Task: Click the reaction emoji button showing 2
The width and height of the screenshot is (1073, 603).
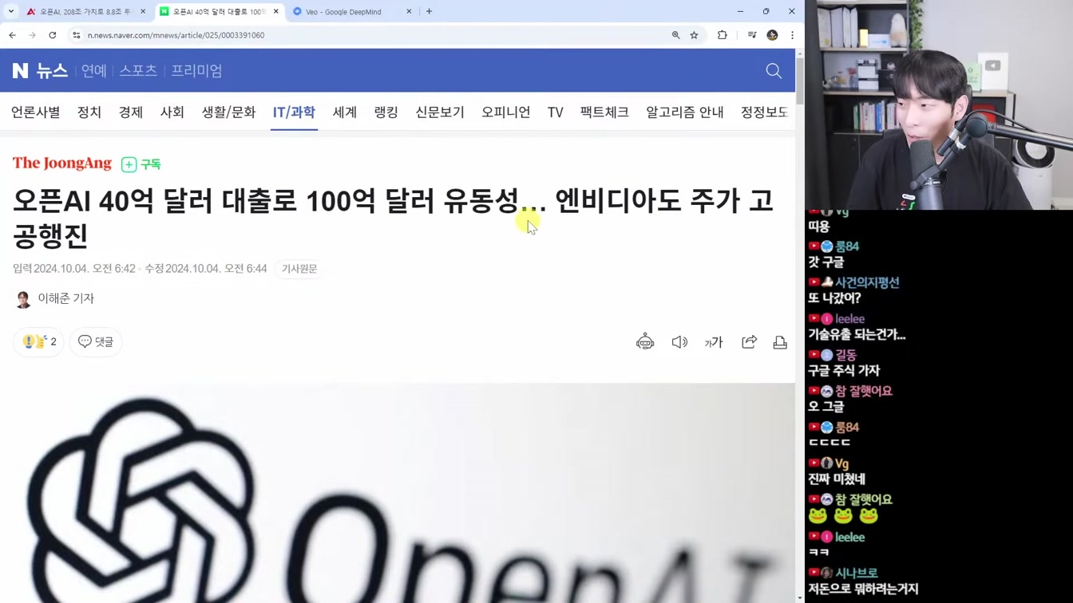Action: [39, 341]
